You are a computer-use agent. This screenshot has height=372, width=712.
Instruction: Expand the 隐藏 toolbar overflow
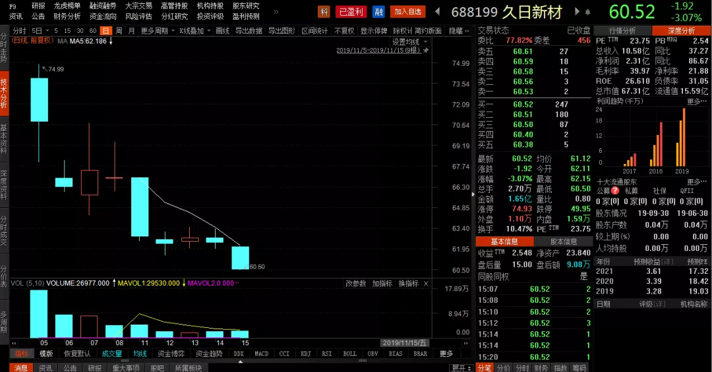(x=459, y=31)
